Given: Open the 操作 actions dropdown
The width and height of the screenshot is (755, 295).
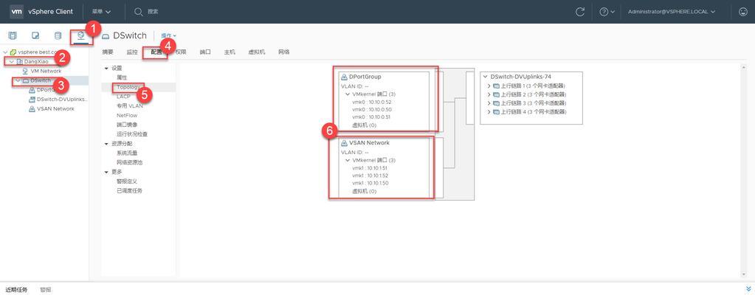Looking at the screenshot, I should 168,35.
